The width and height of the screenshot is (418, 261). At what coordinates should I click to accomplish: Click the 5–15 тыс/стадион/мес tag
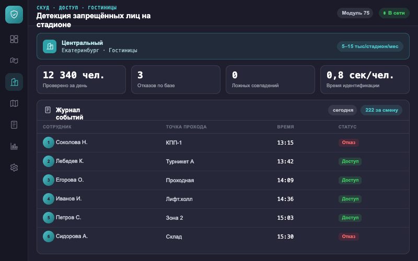(x=370, y=46)
